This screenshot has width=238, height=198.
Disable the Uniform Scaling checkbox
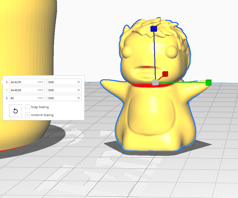pyautogui.click(x=28, y=115)
